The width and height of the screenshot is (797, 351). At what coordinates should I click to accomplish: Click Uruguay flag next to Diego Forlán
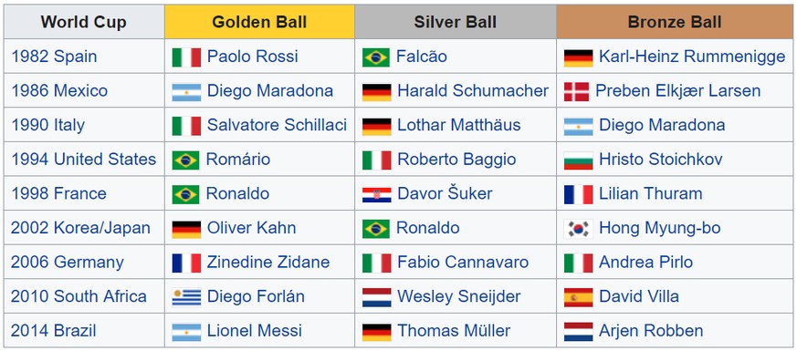pyautogui.click(x=186, y=297)
